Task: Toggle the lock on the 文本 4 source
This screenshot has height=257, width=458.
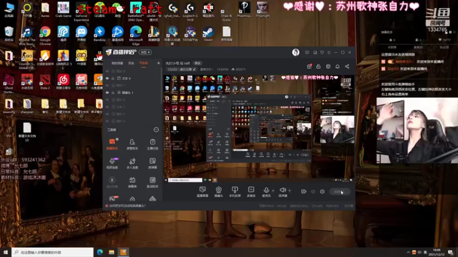Action: (x=113, y=78)
